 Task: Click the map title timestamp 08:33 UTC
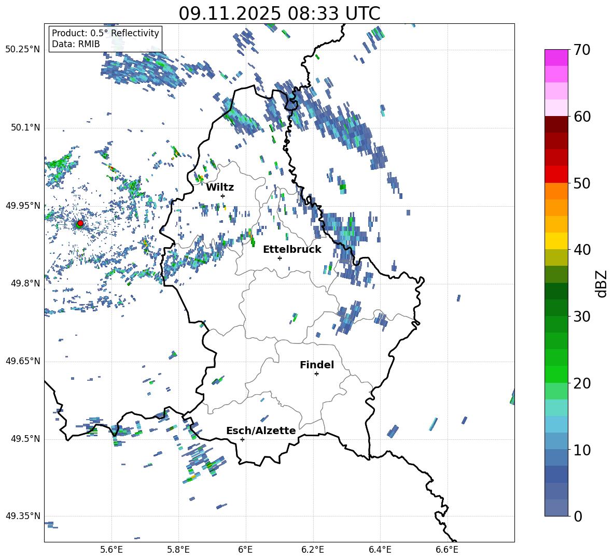[279, 13]
